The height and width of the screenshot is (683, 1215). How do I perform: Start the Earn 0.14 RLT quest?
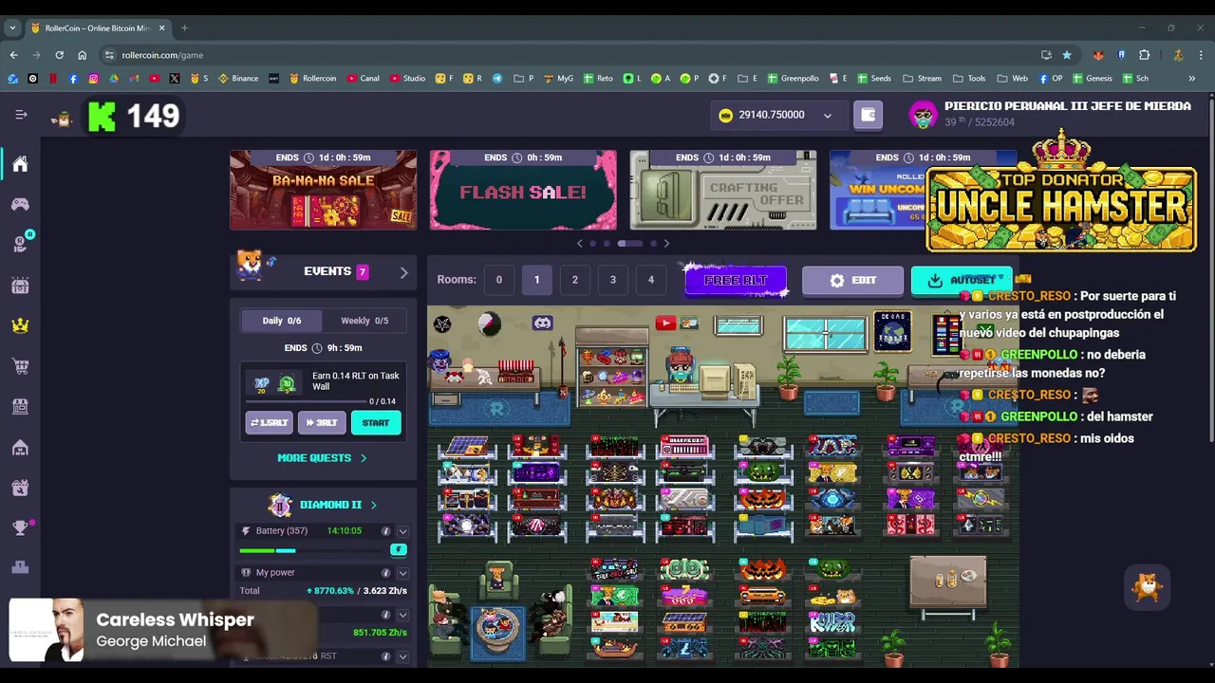[376, 423]
